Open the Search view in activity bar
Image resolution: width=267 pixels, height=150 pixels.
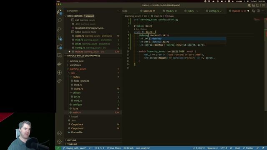(59, 20)
